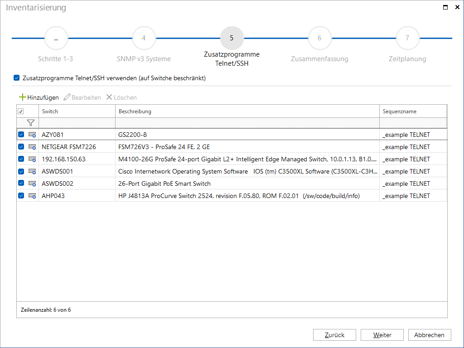
Task: Select the AHP043 switch cell
Action: pyautogui.click(x=77, y=196)
